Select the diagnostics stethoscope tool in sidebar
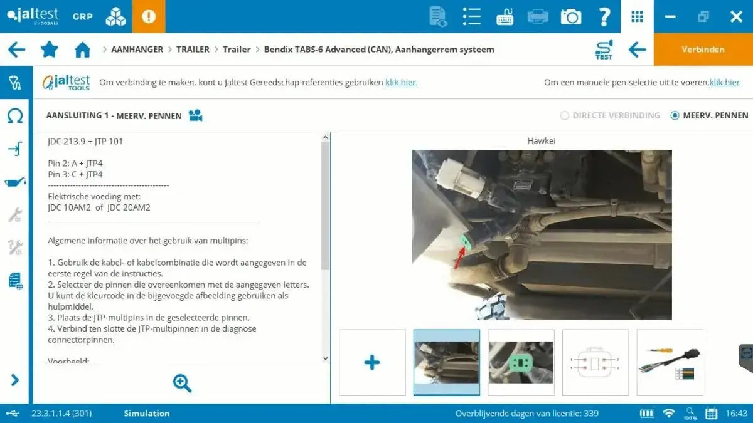The image size is (753, 423). pyautogui.click(x=14, y=82)
